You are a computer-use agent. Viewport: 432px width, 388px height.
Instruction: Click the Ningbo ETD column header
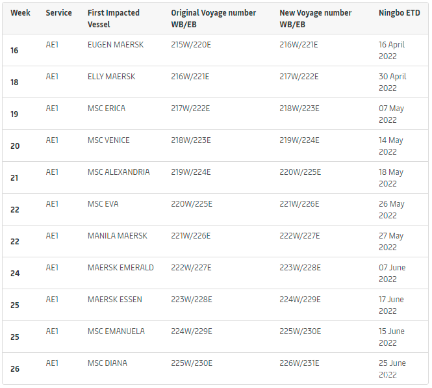click(399, 13)
